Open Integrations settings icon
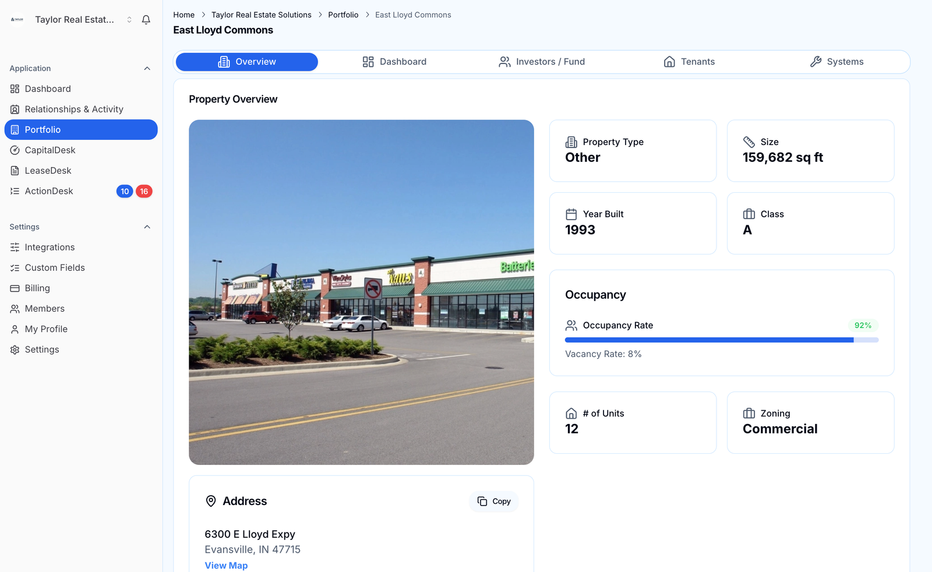The image size is (932, 572). tap(15, 248)
